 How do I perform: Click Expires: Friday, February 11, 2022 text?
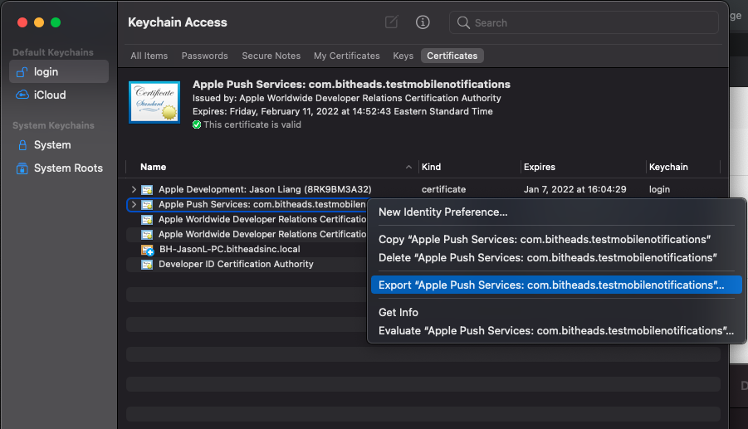click(x=343, y=111)
